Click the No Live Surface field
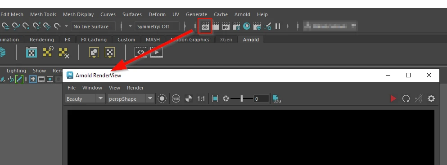 pos(93,27)
